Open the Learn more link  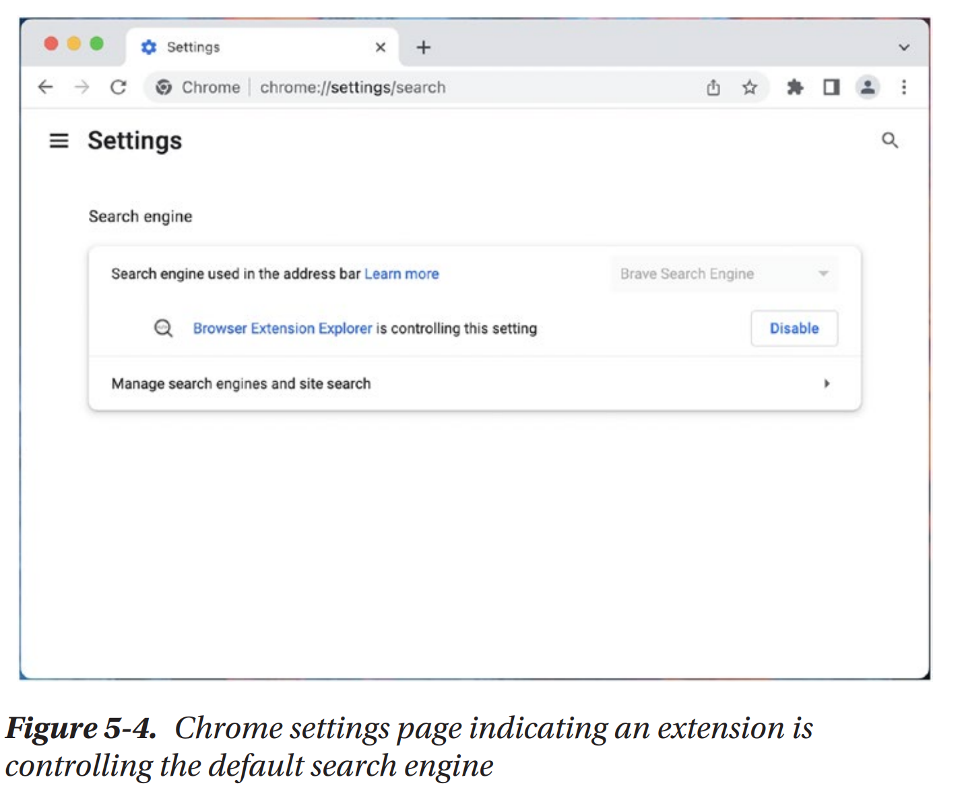coord(401,274)
